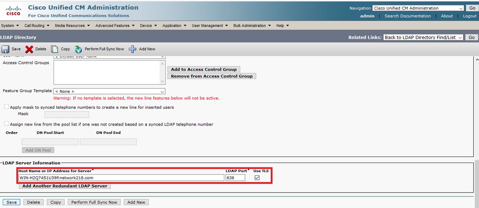Viewport: 479px width, 208px height.
Task: Click the Delete label in top toolbar
Action: 41,49
